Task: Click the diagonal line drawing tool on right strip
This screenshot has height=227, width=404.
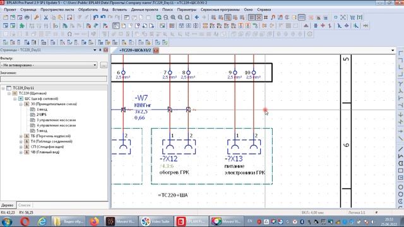Action: click(x=400, y=149)
